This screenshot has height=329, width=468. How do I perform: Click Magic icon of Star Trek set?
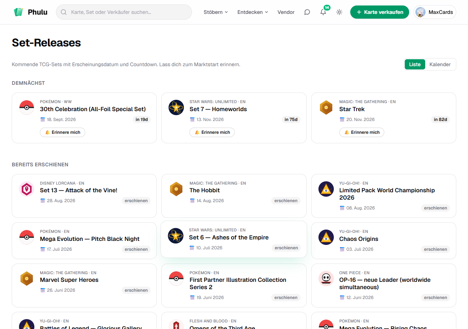pyautogui.click(x=326, y=107)
